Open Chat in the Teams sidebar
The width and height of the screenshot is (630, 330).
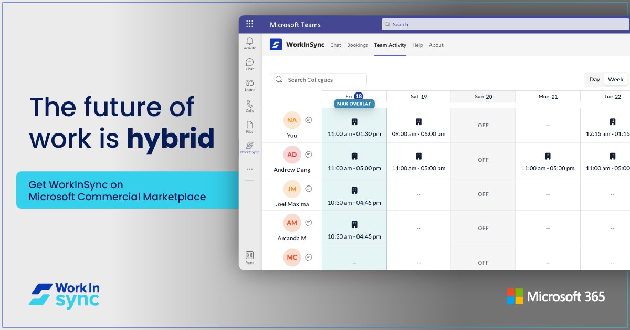coord(249,65)
